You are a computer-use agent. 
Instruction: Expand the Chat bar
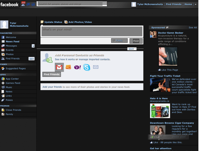pyautogui.click(x=168, y=137)
